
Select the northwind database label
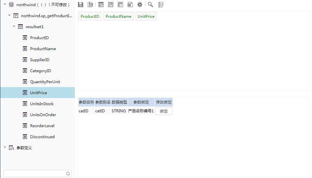click(x=43, y=5)
